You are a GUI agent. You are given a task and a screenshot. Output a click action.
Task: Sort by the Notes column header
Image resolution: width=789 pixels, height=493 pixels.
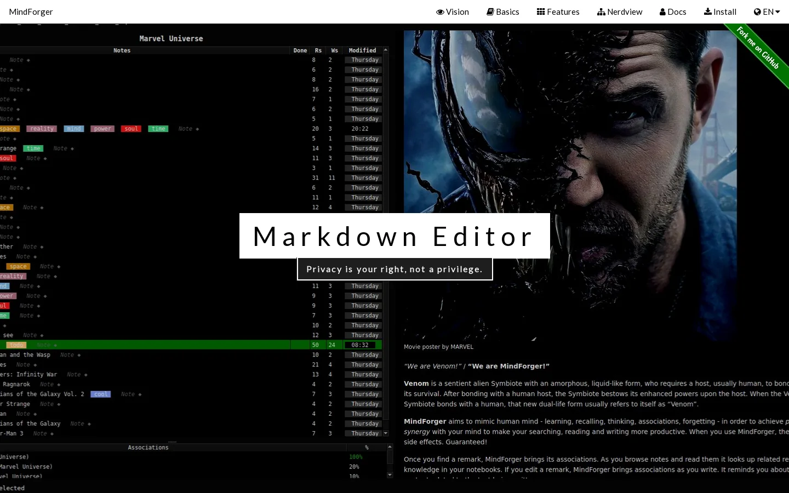tap(122, 50)
